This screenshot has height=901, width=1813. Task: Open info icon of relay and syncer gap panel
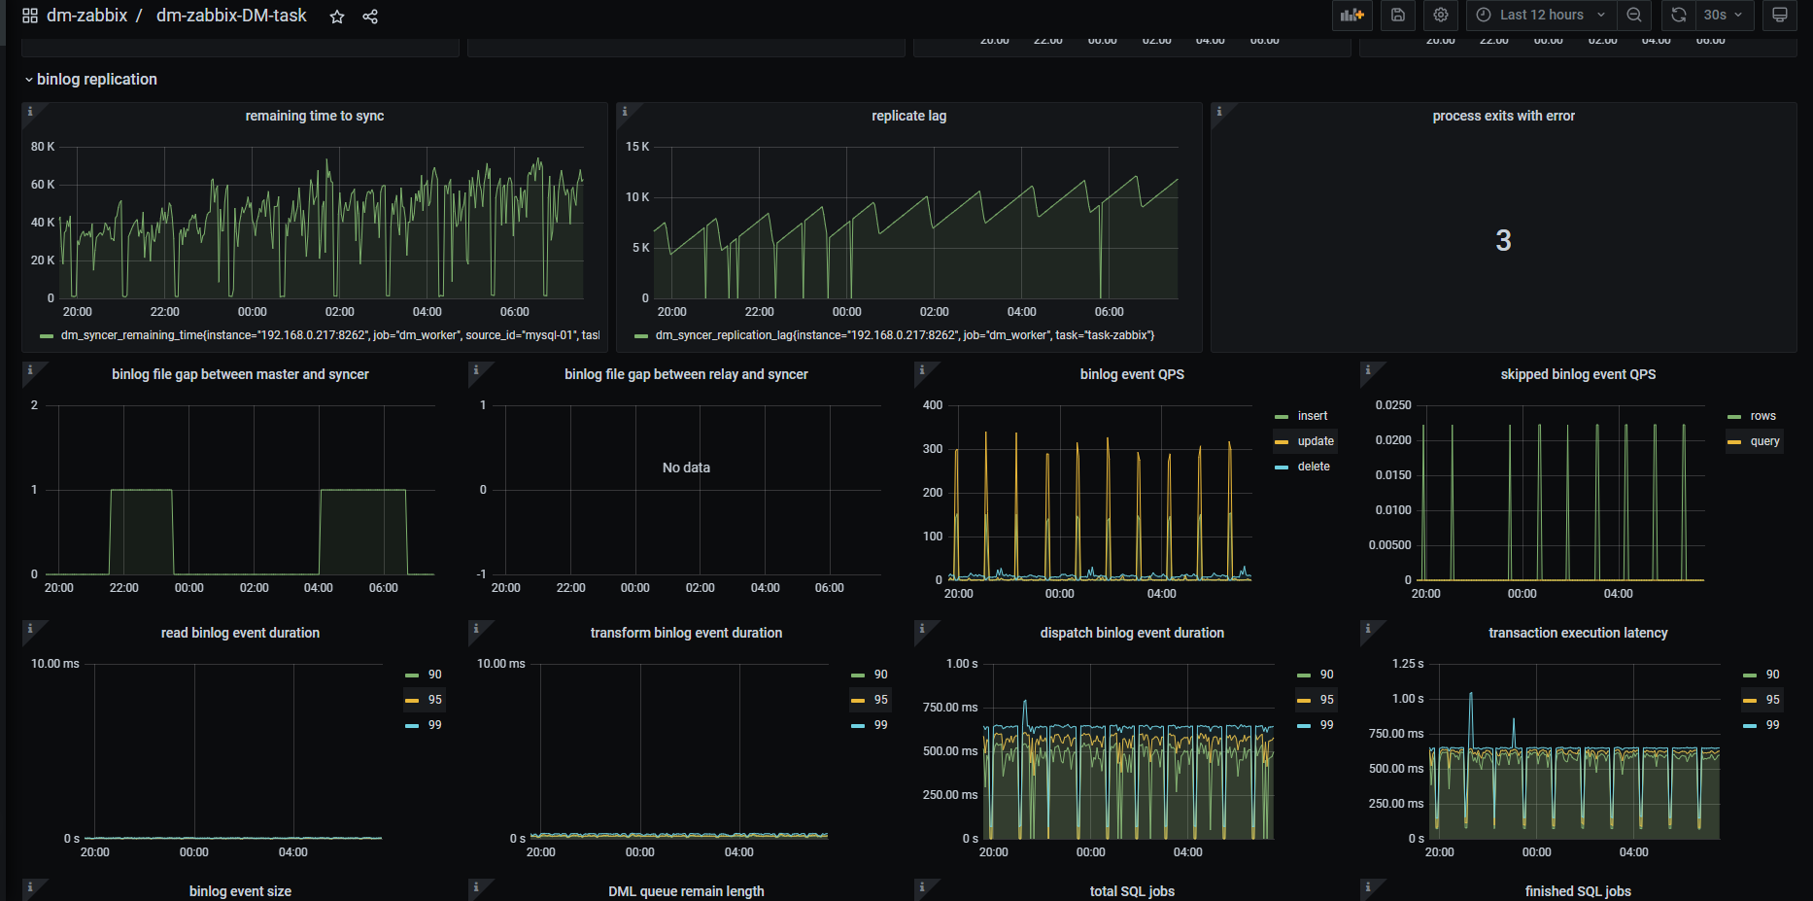(476, 370)
